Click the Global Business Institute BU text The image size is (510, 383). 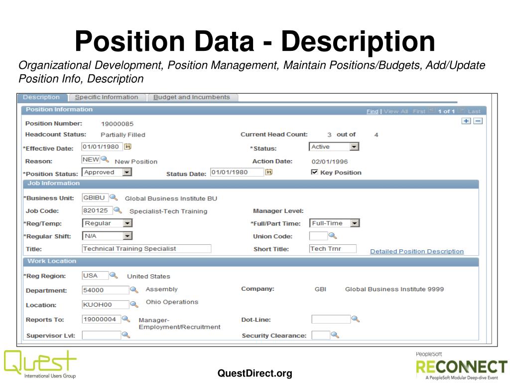tap(171, 198)
